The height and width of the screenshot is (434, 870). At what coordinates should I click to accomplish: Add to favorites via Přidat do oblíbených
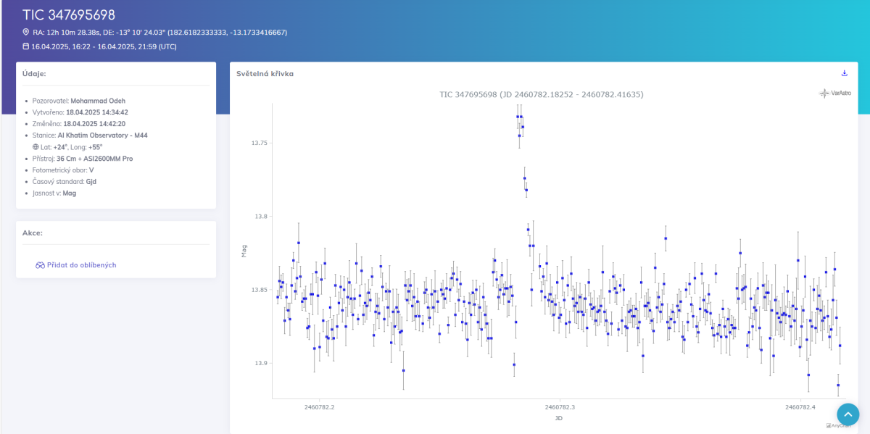pos(81,265)
